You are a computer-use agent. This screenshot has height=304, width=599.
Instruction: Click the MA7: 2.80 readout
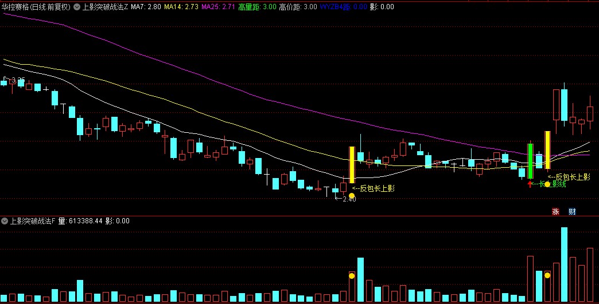[146, 7]
